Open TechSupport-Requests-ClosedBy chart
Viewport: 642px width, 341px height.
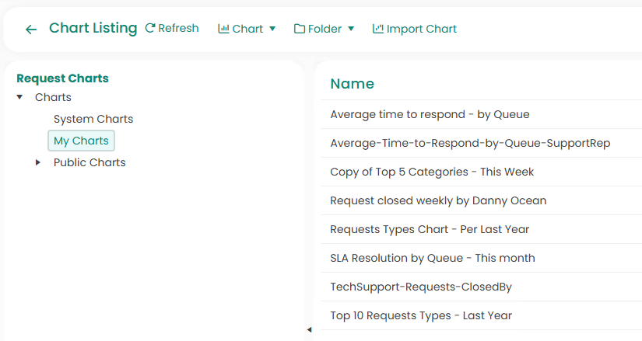point(421,287)
